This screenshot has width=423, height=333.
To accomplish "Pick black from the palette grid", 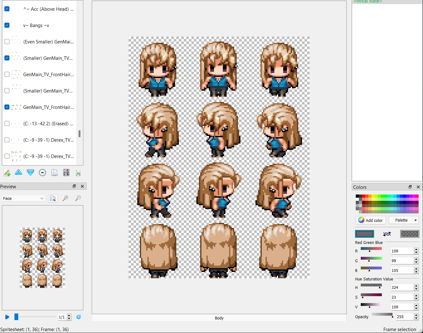I will point(357,196).
